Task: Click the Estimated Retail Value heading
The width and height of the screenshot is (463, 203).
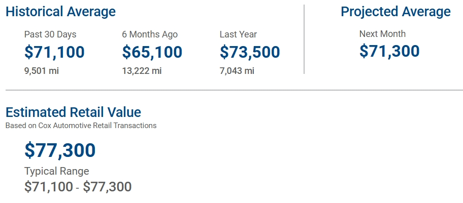Action: pyautogui.click(x=73, y=112)
